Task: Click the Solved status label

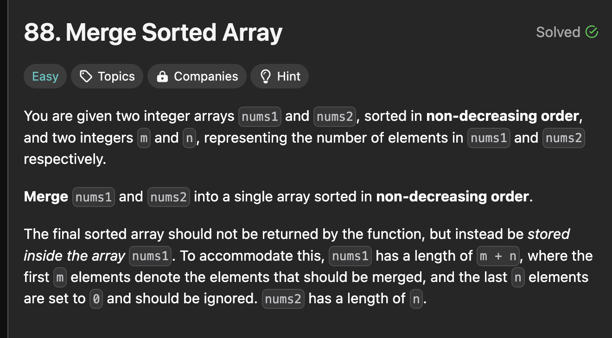Action: click(558, 32)
